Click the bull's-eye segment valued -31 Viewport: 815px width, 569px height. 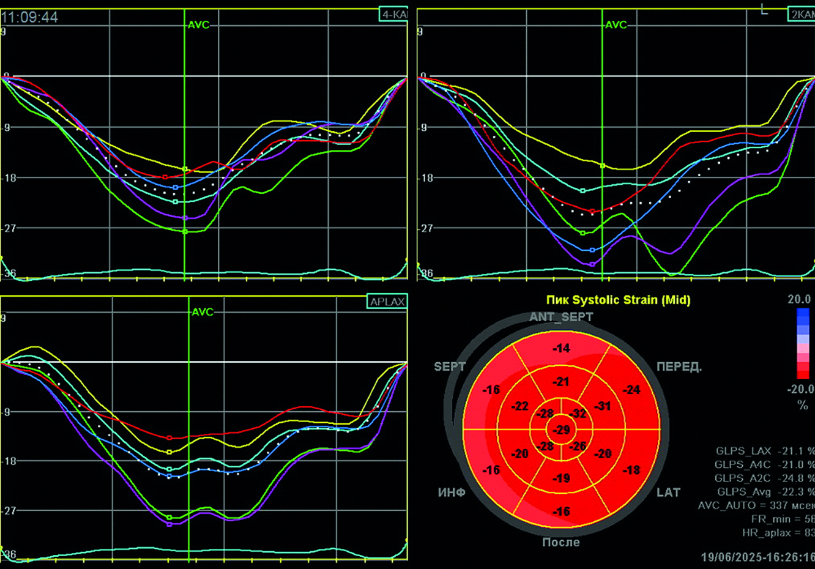[603, 406]
